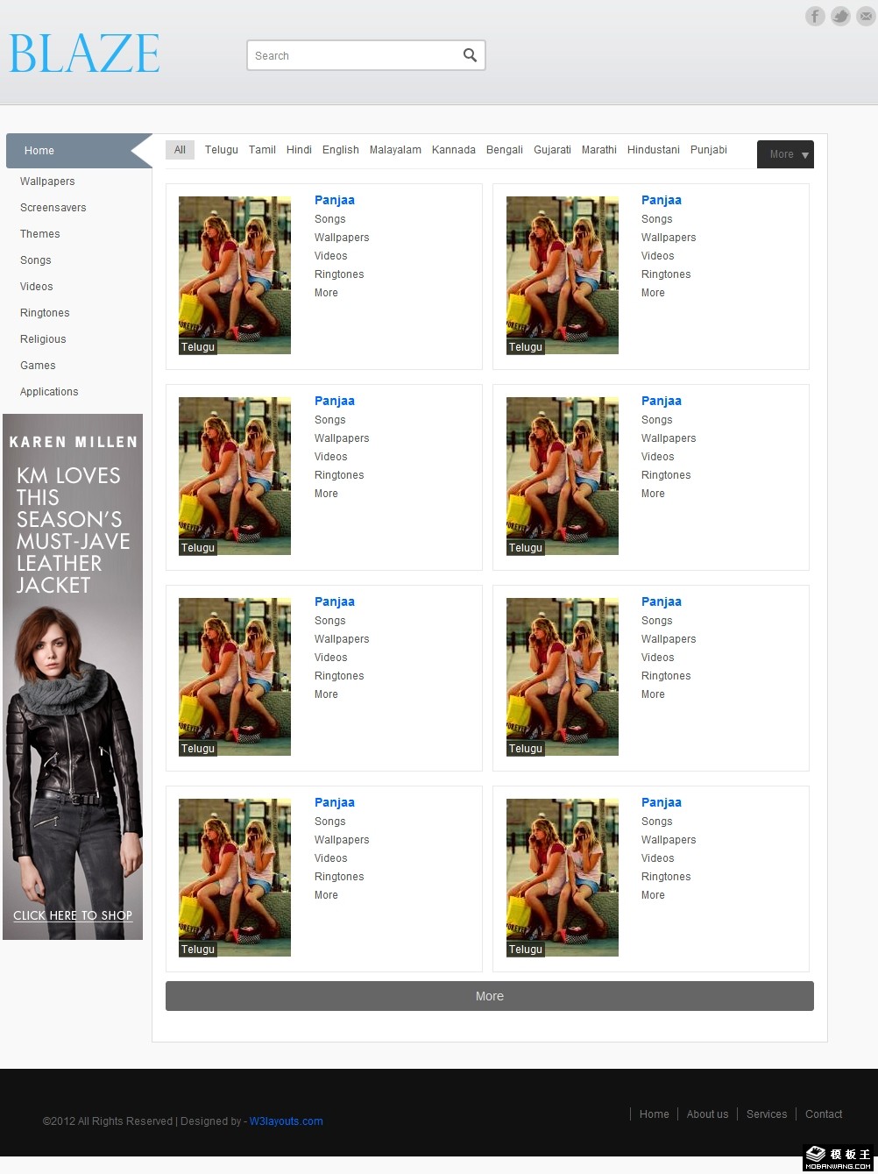Image resolution: width=878 pixels, height=1174 pixels.
Task: Click the Facebook icon in header
Action: tap(815, 16)
